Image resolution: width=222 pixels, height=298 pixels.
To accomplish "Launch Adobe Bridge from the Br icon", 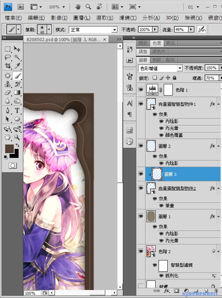I will tap(21, 7).
